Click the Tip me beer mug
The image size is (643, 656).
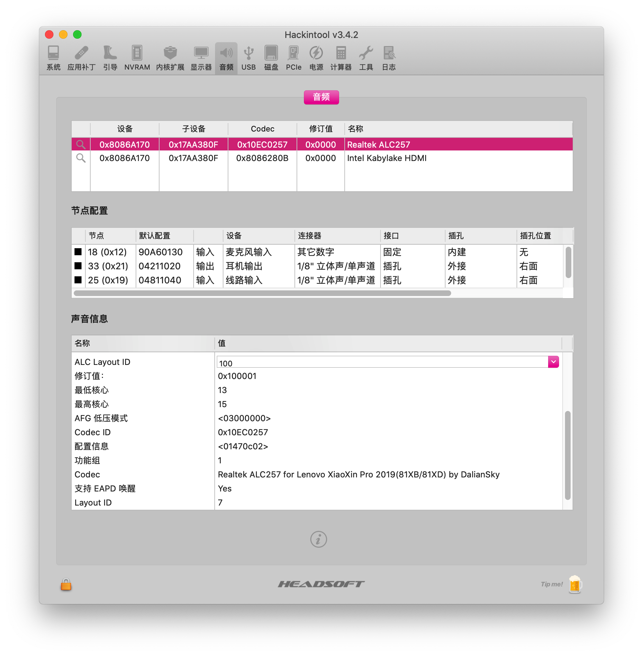pyautogui.click(x=575, y=584)
